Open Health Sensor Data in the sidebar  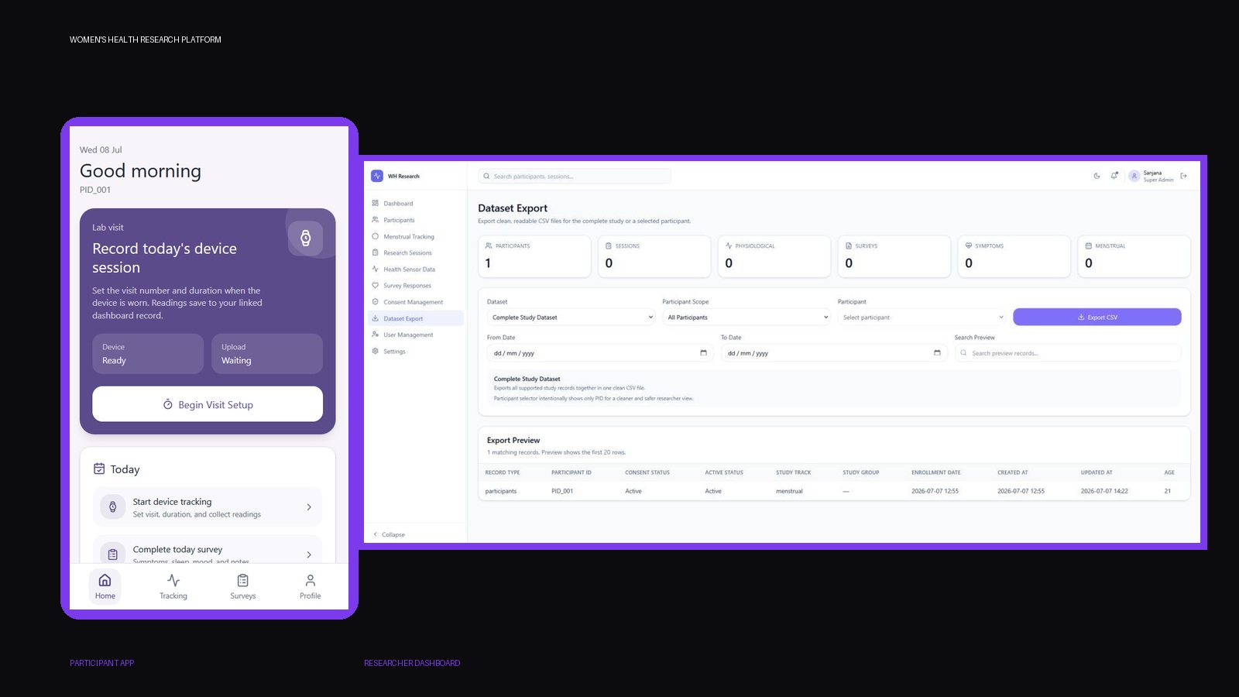click(x=415, y=270)
